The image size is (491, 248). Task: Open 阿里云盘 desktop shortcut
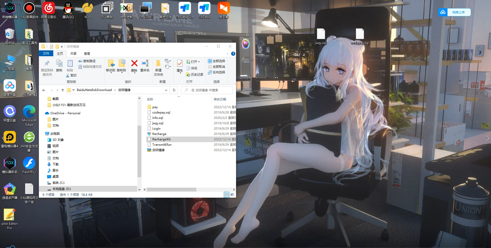tap(10, 114)
